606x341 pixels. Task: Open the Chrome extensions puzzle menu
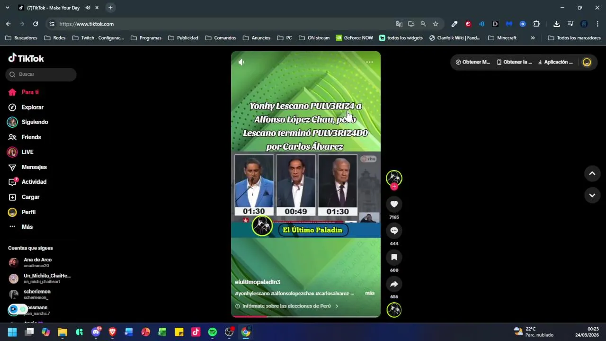click(536, 24)
